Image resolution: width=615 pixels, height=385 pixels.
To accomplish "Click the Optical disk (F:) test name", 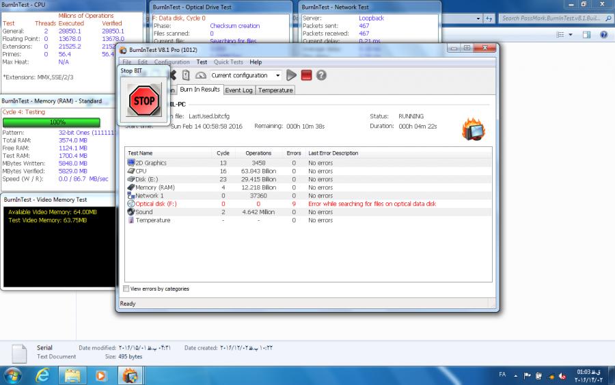I will tap(156, 204).
